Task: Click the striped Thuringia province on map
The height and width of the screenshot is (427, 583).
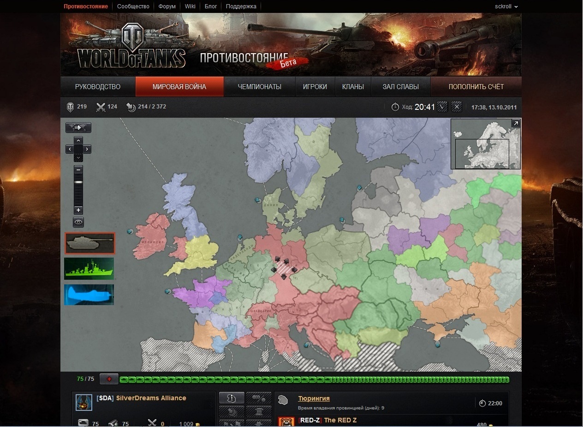Action: [284, 268]
